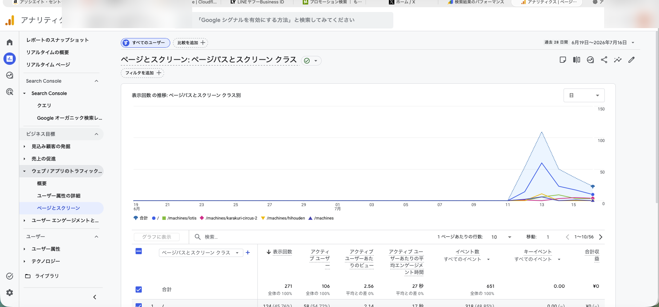Click the pencil edit report icon
The width and height of the screenshot is (659, 307).
tap(632, 60)
